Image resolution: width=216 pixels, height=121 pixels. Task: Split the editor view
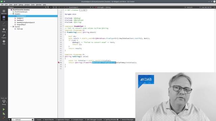215,7
